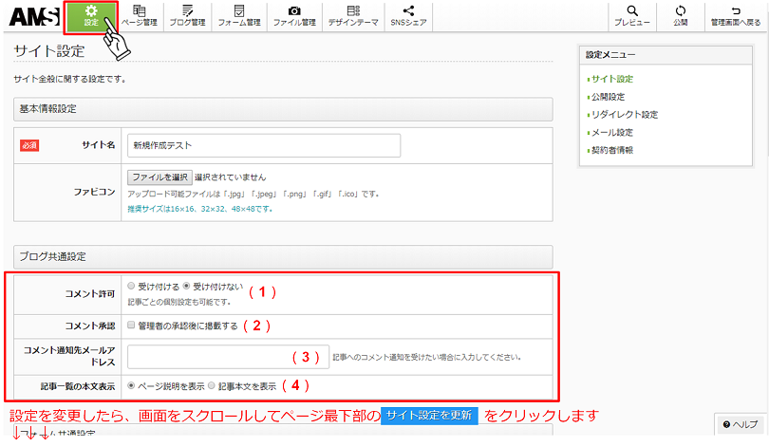Click 推奨サイズ favicon hint text
769x447 pixels.
pos(199,209)
